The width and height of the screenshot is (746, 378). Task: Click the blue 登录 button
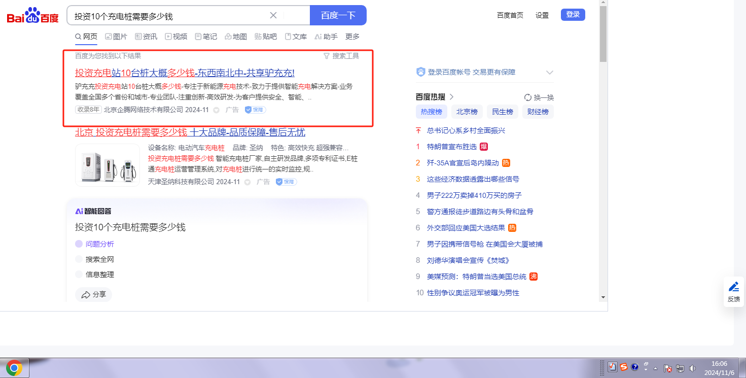pos(573,15)
